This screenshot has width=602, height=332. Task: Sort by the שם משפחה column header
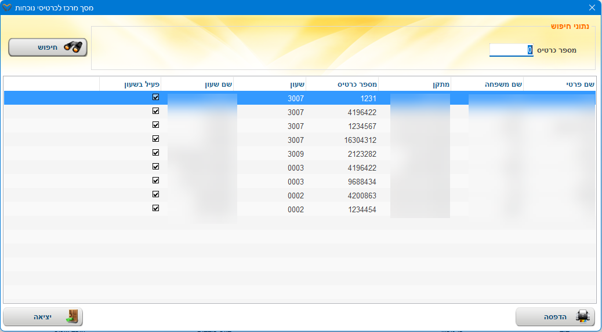[x=487, y=84]
